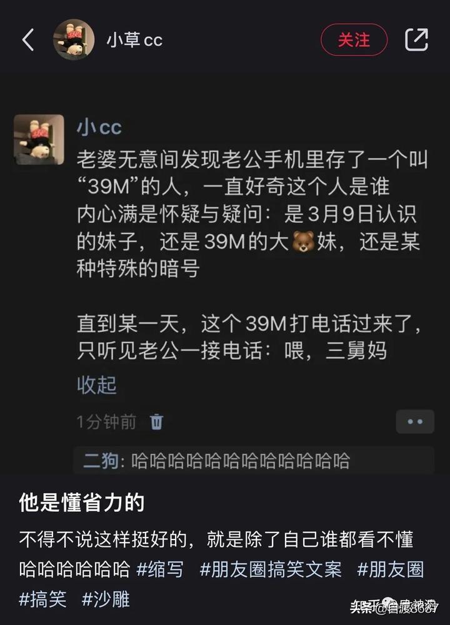This screenshot has height=625, width=450.
Task: Open the #缩写 hashtag
Action: [160, 569]
